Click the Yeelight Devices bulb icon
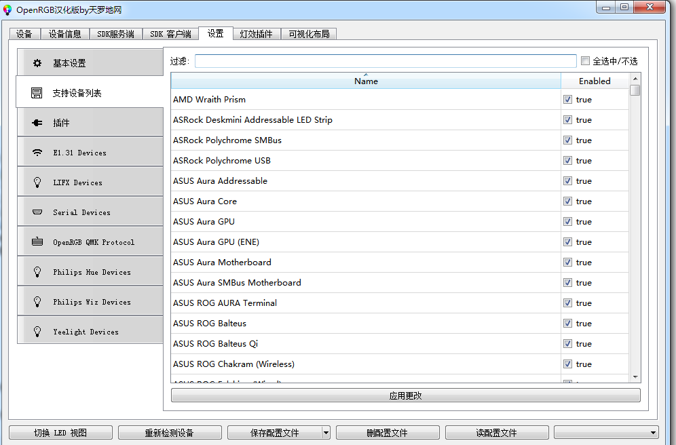This screenshot has width=676, height=445. coord(37,332)
